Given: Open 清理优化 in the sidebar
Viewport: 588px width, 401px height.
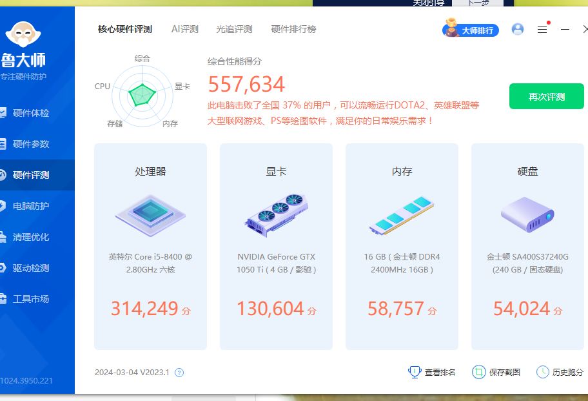Looking at the screenshot, I should [x=31, y=237].
